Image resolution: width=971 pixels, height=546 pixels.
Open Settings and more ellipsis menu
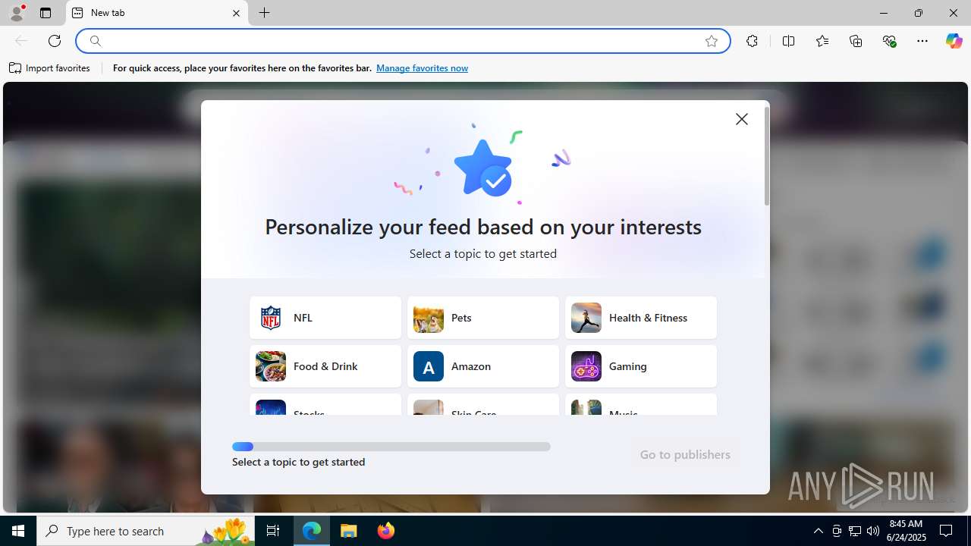(922, 41)
